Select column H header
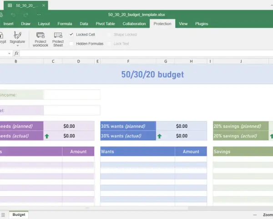The height and width of the screenshot is (219, 273). [x=191, y=61]
